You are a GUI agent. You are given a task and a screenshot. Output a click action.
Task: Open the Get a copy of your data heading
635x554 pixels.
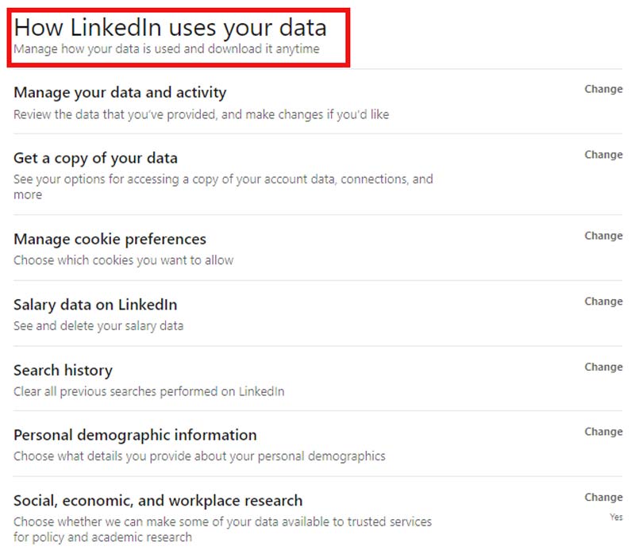click(95, 158)
